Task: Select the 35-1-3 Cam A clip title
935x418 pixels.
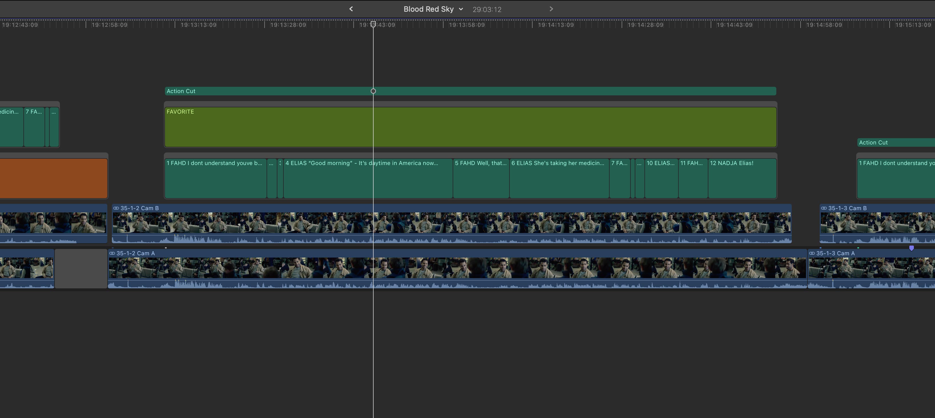Action: point(835,253)
